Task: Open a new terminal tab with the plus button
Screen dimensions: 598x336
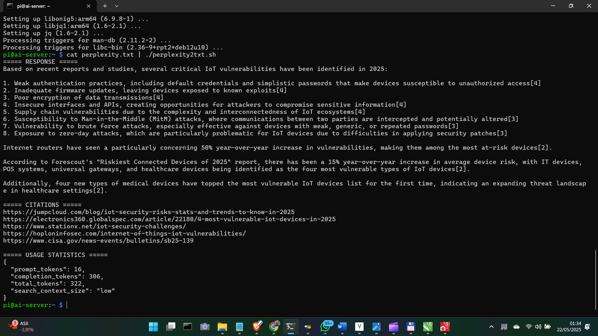Action: (105, 6)
